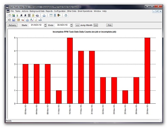The image size is (168, 128).
Task: Click the Print button
Action: (109, 25)
